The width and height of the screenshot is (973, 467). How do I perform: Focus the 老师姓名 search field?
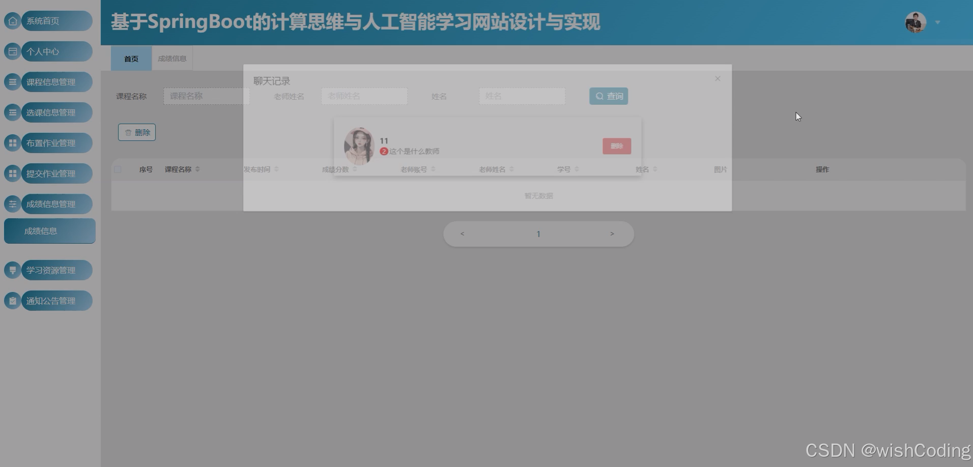tap(364, 96)
